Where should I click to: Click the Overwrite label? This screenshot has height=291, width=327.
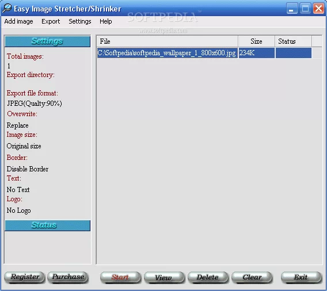coord(22,114)
